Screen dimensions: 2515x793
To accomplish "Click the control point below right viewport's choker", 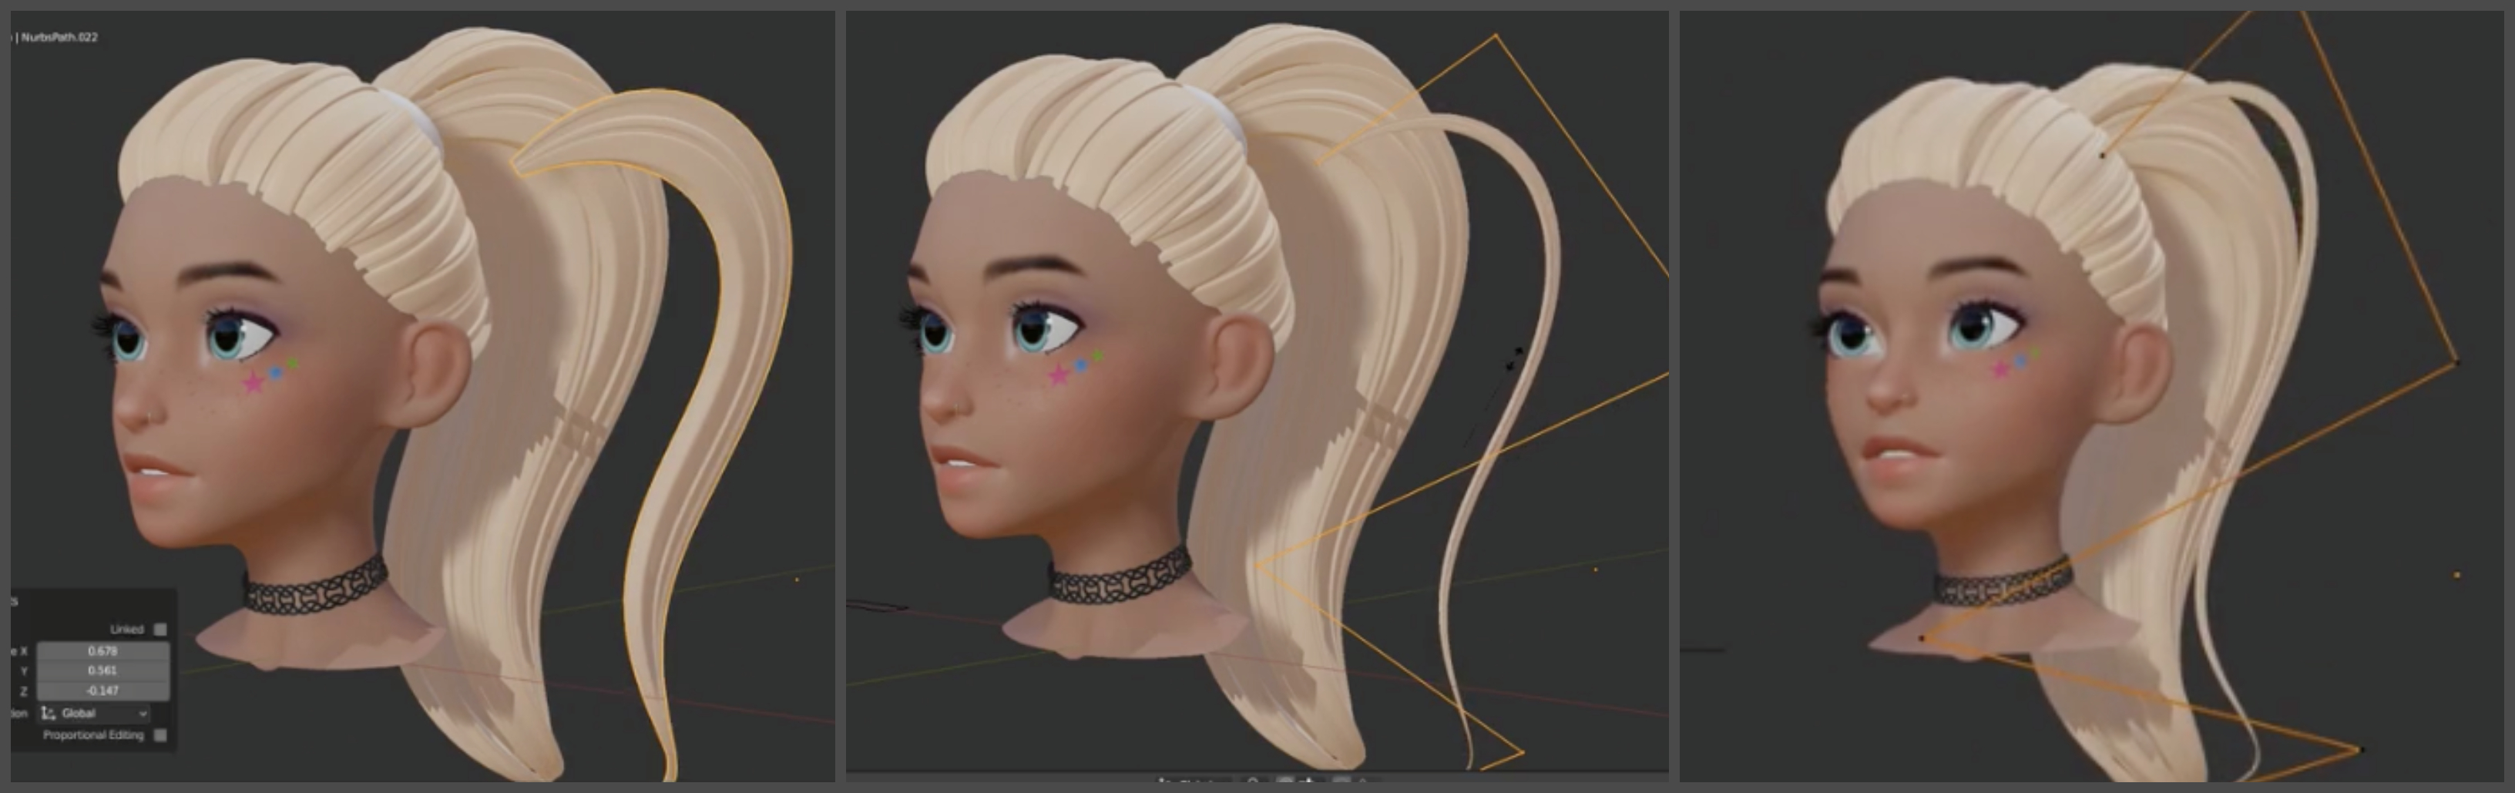I will pyautogui.click(x=1922, y=638).
